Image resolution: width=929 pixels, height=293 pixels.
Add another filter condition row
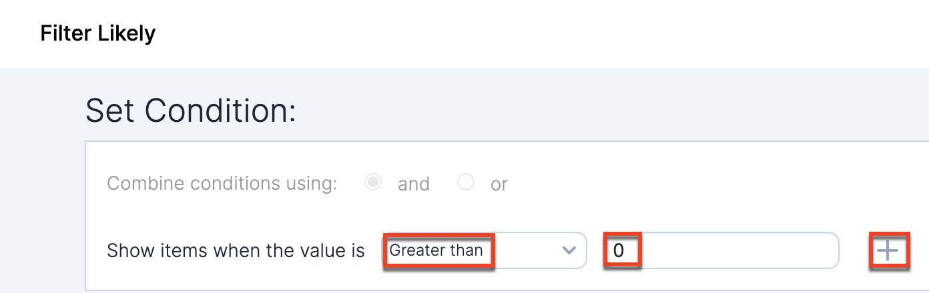[x=888, y=250]
